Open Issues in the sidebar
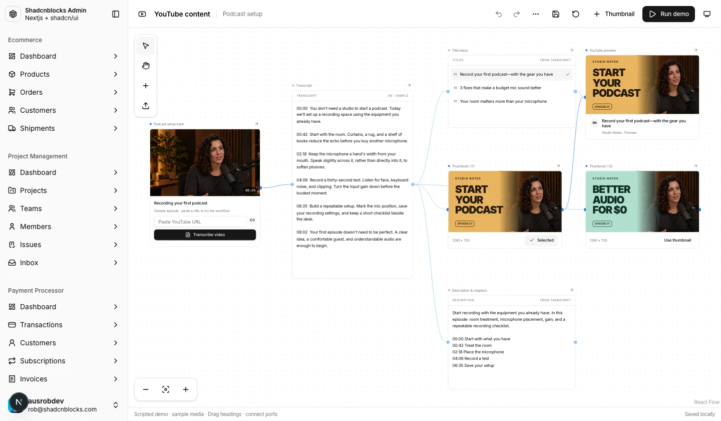Viewport: 721px width, 421px height. 64,245
